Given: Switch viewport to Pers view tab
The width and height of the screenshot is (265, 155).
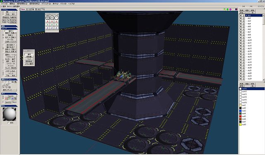Looking at the screenshot, I should pos(23,9).
